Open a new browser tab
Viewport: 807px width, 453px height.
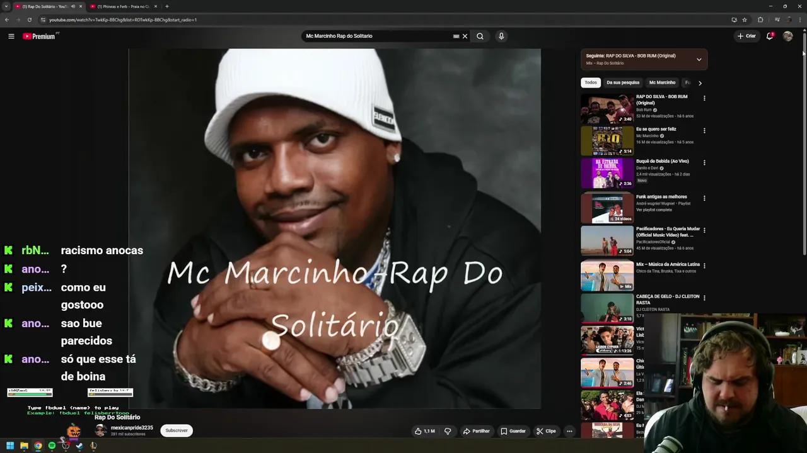point(166,6)
